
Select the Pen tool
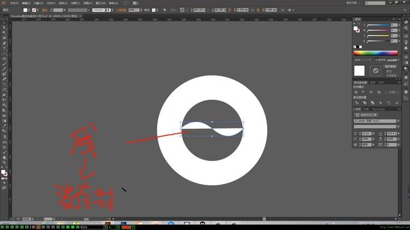[4, 43]
